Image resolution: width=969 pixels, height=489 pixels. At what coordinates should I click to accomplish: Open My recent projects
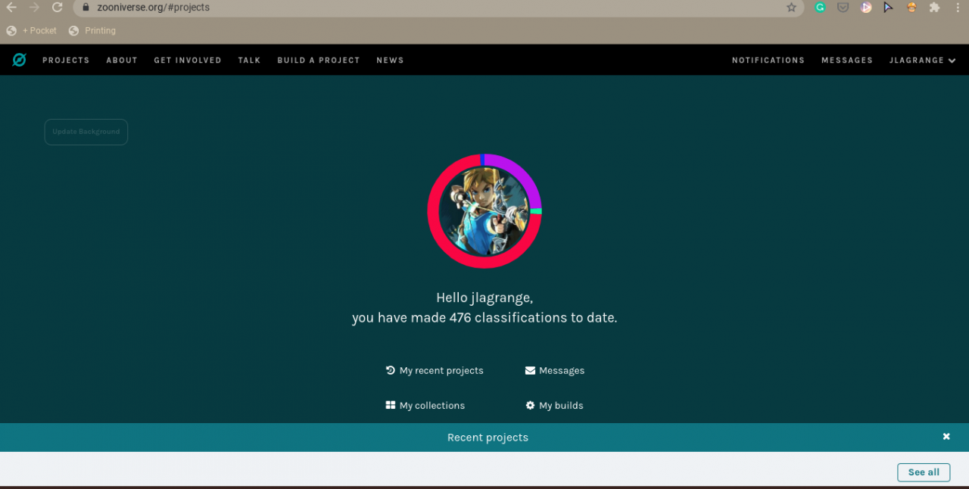[x=435, y=370]
